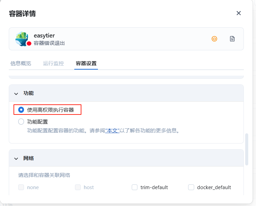The width and height of the screenshot is (256, 206).
Task: Open the “本文” help link
Action: coord(112,131)
